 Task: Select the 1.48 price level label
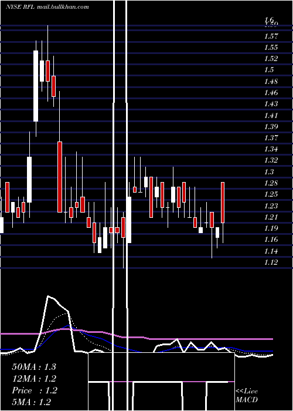coord(271,82)
